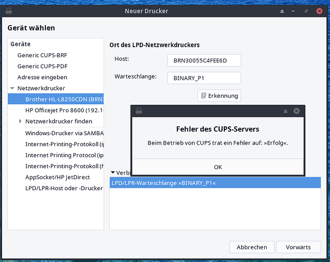Click the magnifier icon on Erkennung button
Image resolution: width=330 pixels, height=262 pixels.
[x=203, y=95]
